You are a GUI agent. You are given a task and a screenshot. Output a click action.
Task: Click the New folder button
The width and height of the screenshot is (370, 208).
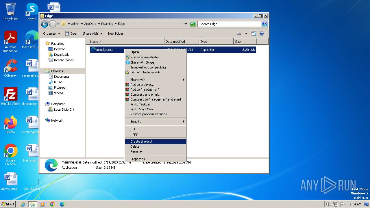[x=116, y=34]
